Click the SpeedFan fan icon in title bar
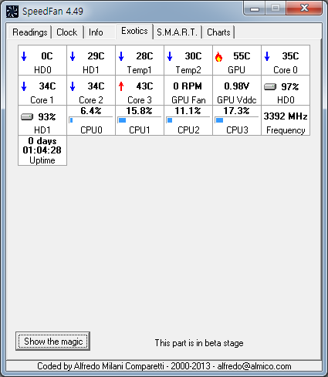The height and width of the screenshot is (377, 328). coord(12,12)
